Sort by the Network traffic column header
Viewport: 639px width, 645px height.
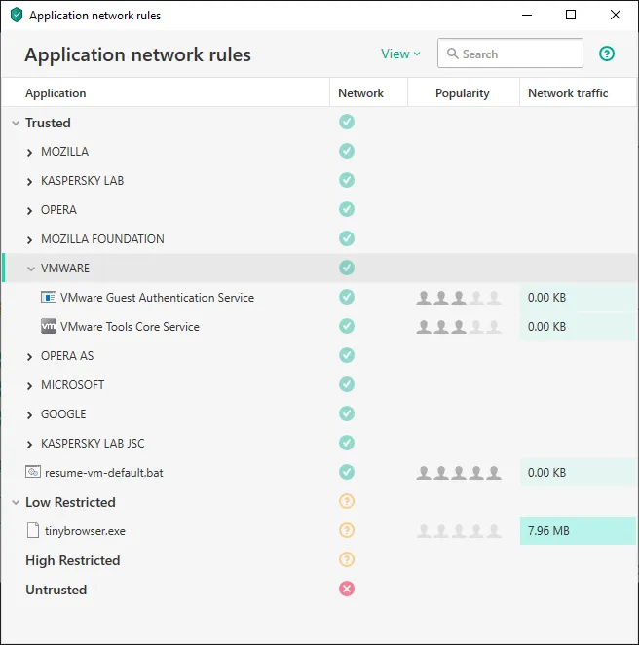click(x=568, y=93)
